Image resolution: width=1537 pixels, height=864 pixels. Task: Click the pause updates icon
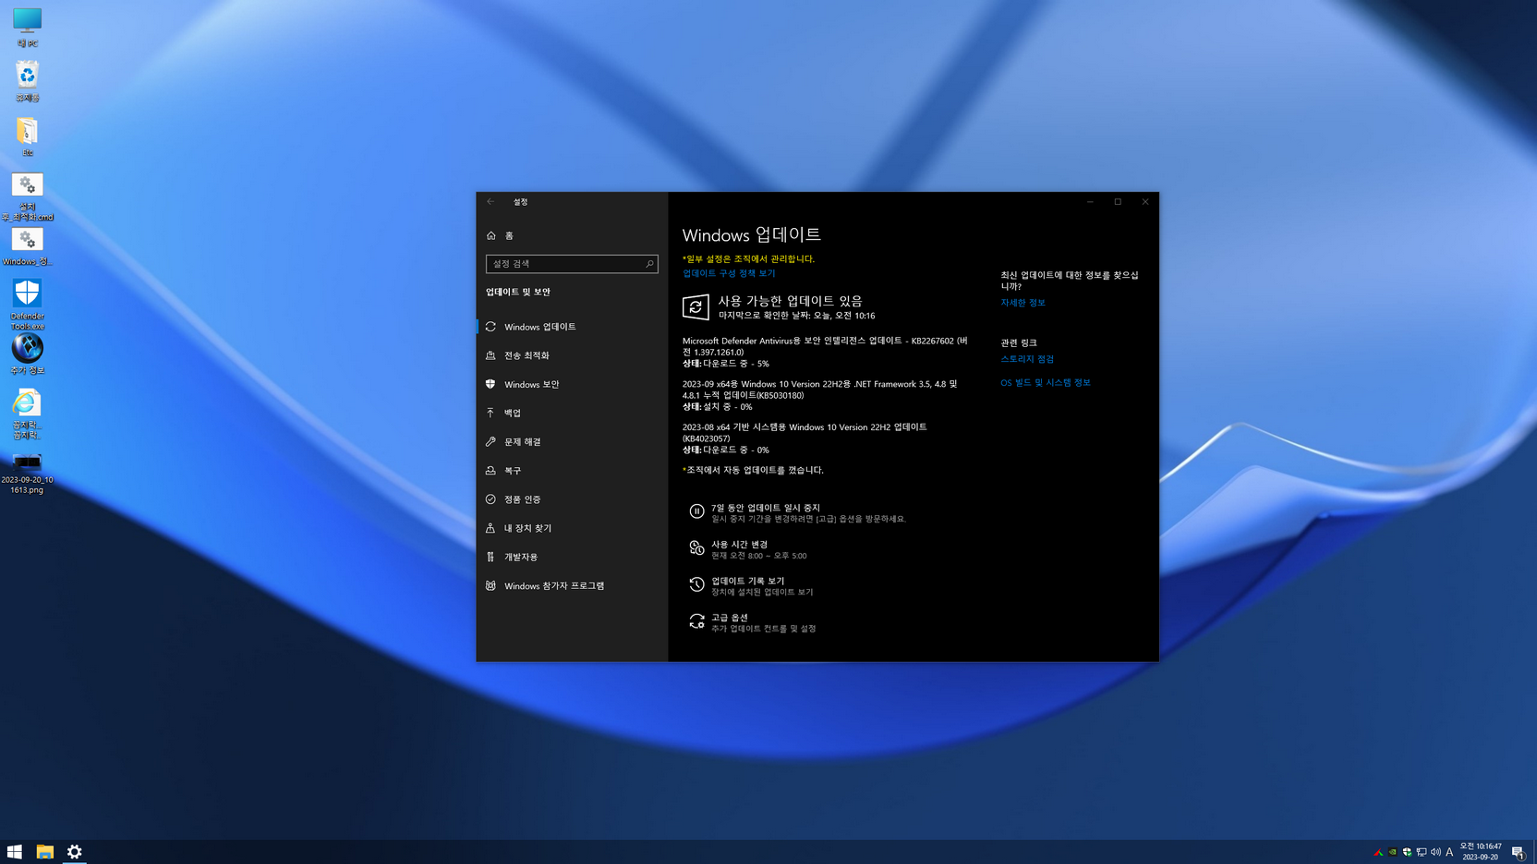click(x=696, y=511)
